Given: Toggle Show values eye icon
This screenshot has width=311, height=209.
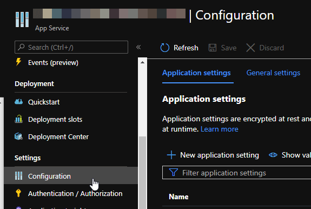Looking at the screenshot, I should click(273, 155).
